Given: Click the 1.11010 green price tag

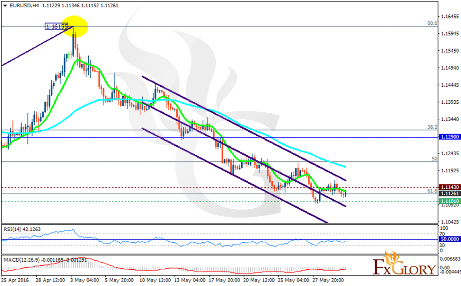Looking at the screenshot, I should tap(449, 201).
